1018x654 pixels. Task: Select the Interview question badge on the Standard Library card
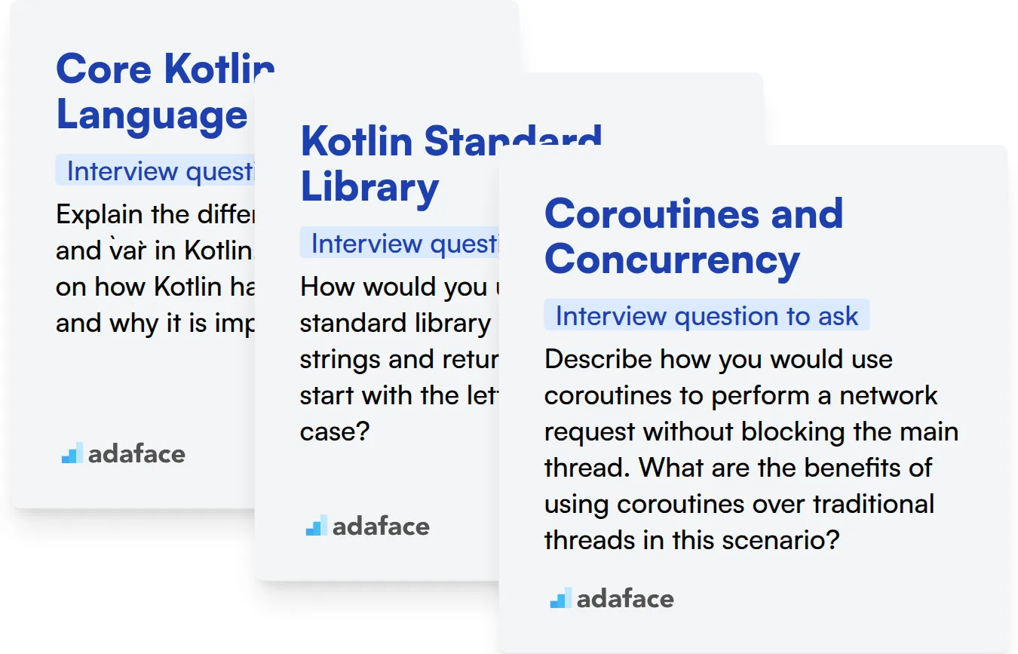[x=400, y=243]
